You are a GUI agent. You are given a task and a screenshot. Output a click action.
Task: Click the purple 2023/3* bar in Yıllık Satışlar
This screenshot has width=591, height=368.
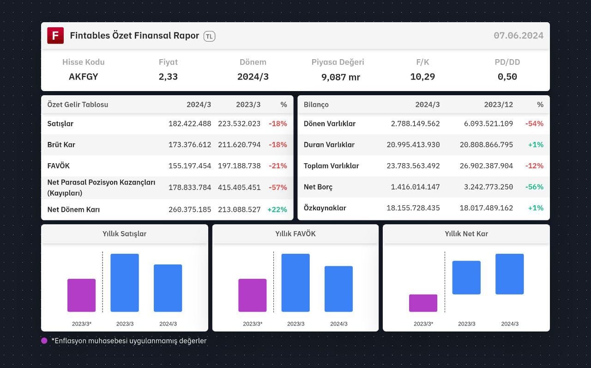coord(81,295)
